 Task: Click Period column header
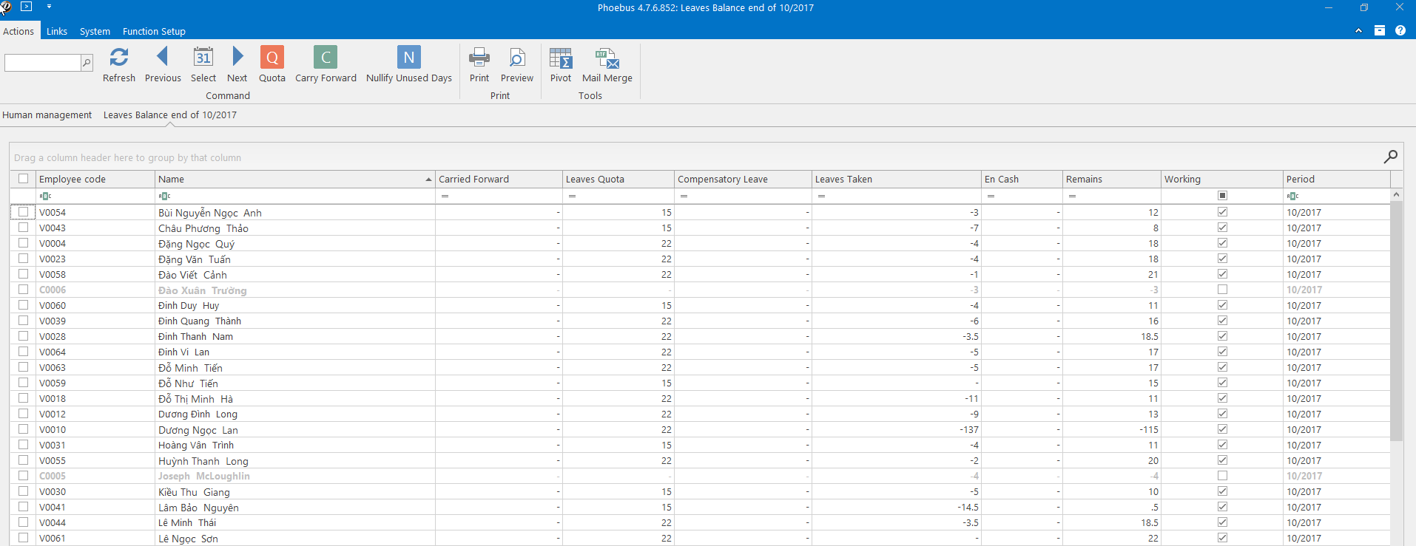click(x=1337, y=179)
